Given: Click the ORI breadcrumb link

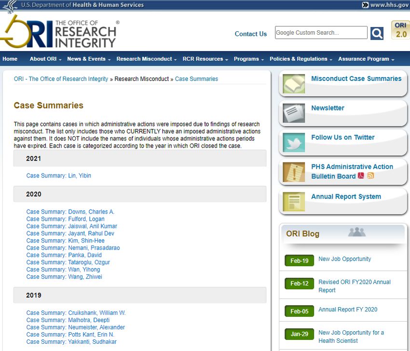Looking at the screenshot, I should pyautogui.click(x=61, y=79).
